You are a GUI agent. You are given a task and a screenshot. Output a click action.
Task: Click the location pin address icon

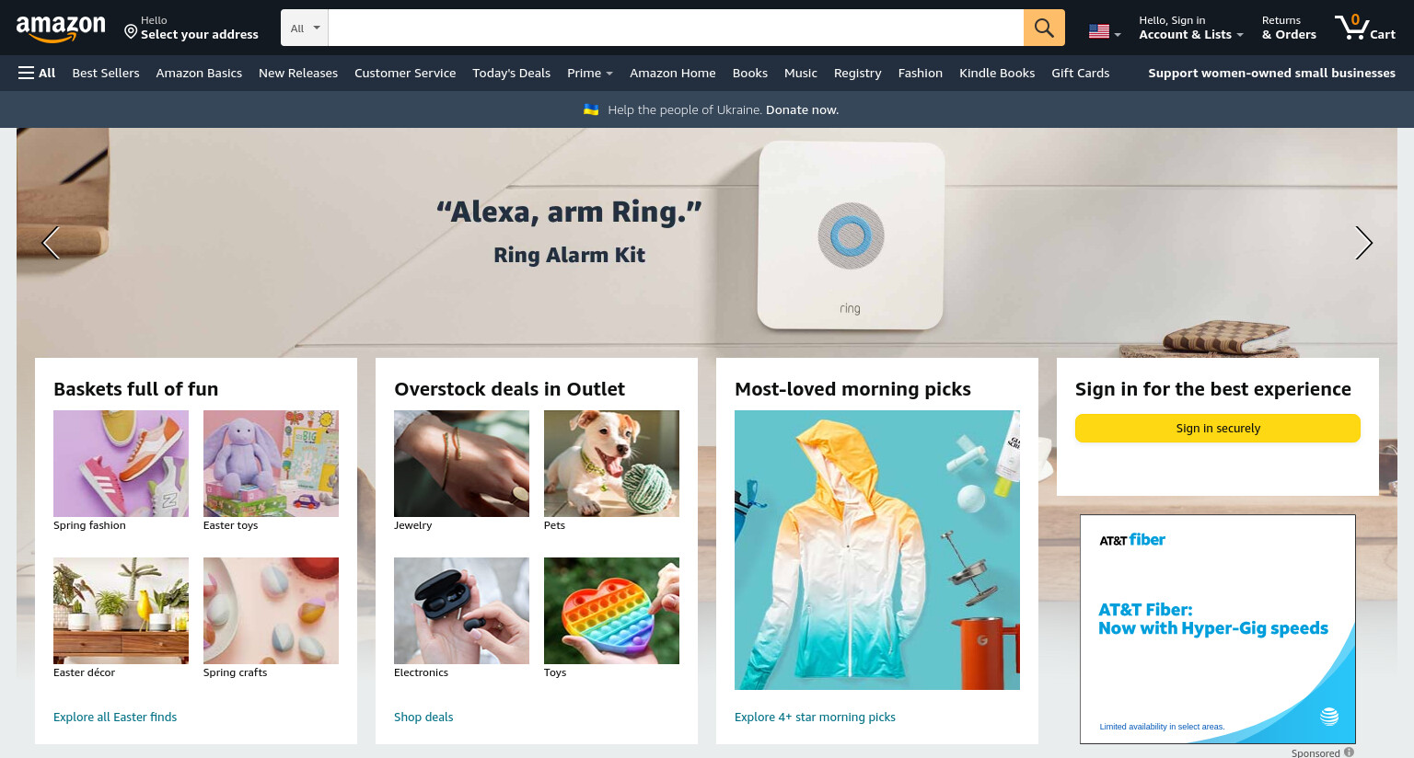point(131,32)
